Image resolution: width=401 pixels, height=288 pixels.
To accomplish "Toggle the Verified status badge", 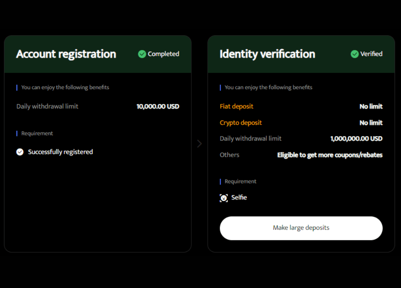I will [x=367, y=54].
